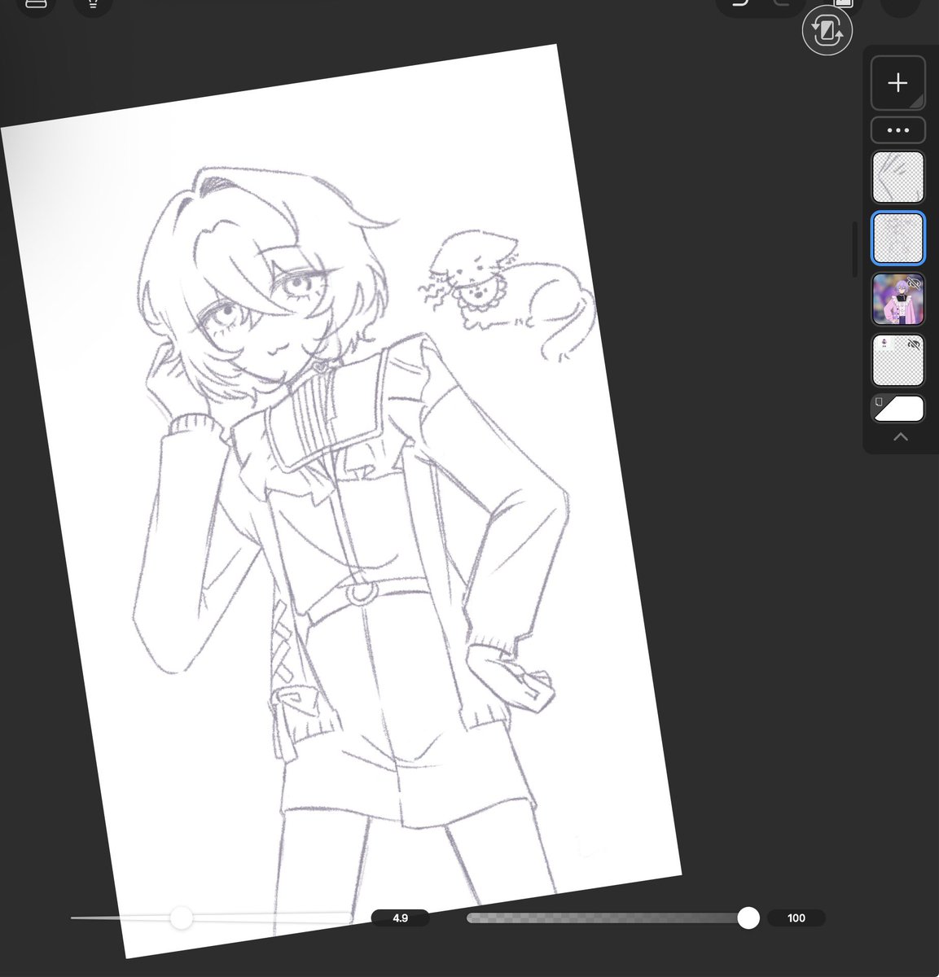Screen dimensions: 939x977
Task: Collapse the layer panel with the chevron
Action: pos(901,437)
